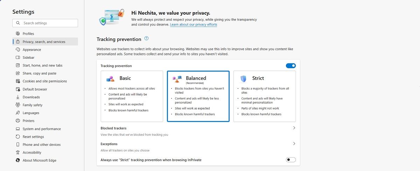Open Learn about our privacy efforts link
420x171 pixels.
(x=194, y=25)
